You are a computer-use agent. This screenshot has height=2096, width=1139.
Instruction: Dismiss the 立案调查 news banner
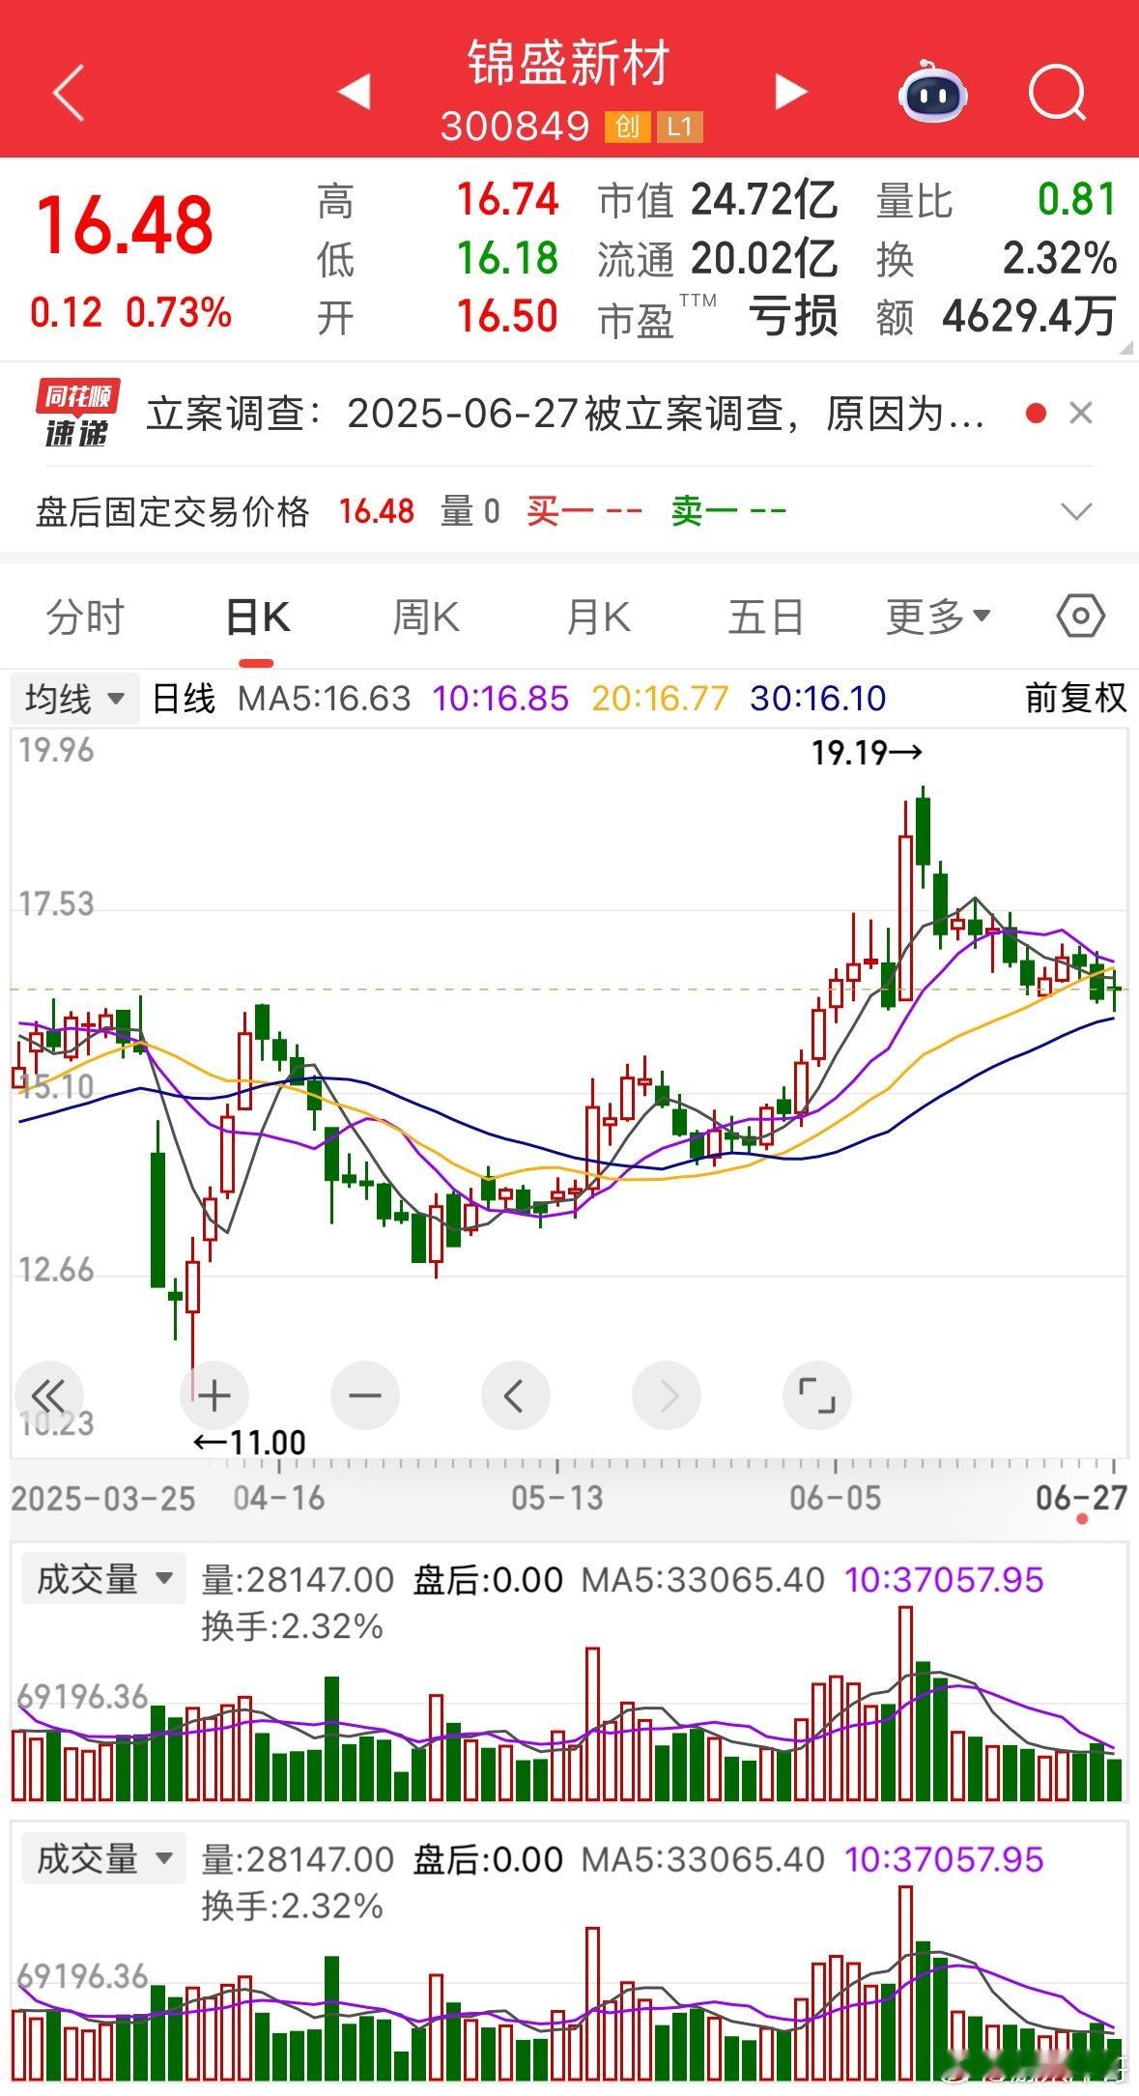point(1081,414)
